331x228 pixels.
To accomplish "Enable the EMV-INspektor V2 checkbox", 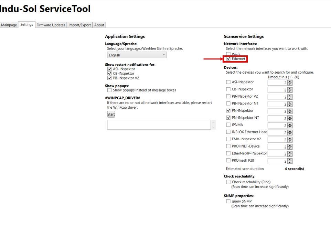I will coord(228,139).
